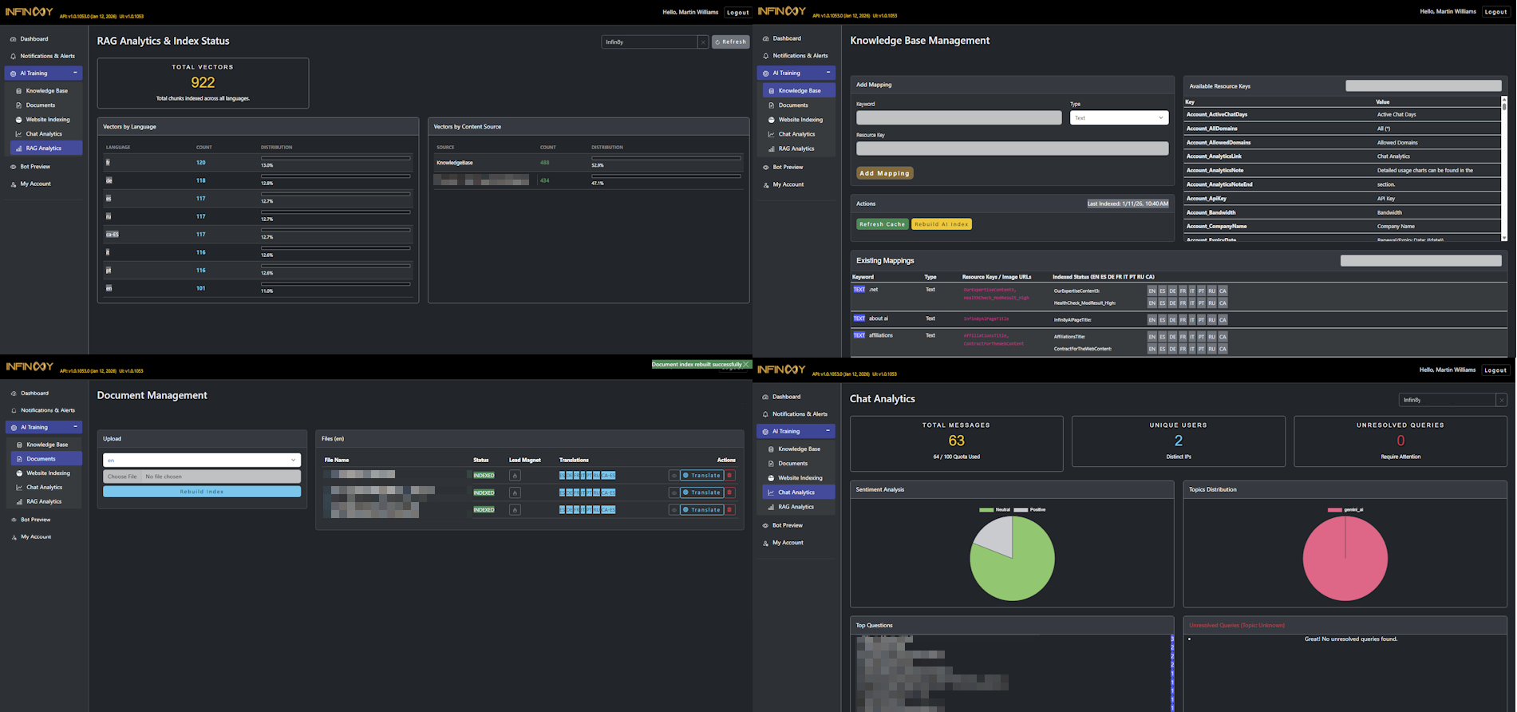Toggle CA index badge for InfinByAIPageTitle mapping

click(x=1223, y=319)
